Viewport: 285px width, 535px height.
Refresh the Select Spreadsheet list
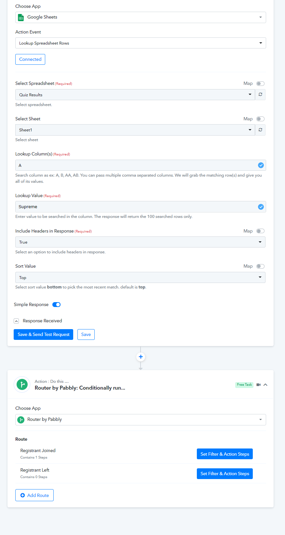click(x=260, y=95)
